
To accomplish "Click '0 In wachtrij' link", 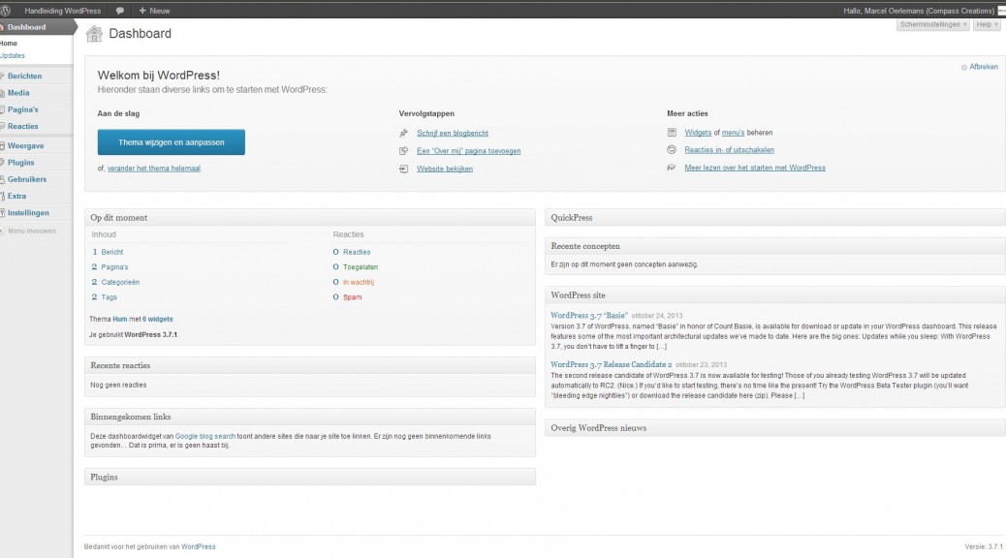I will tap(354, 282).
